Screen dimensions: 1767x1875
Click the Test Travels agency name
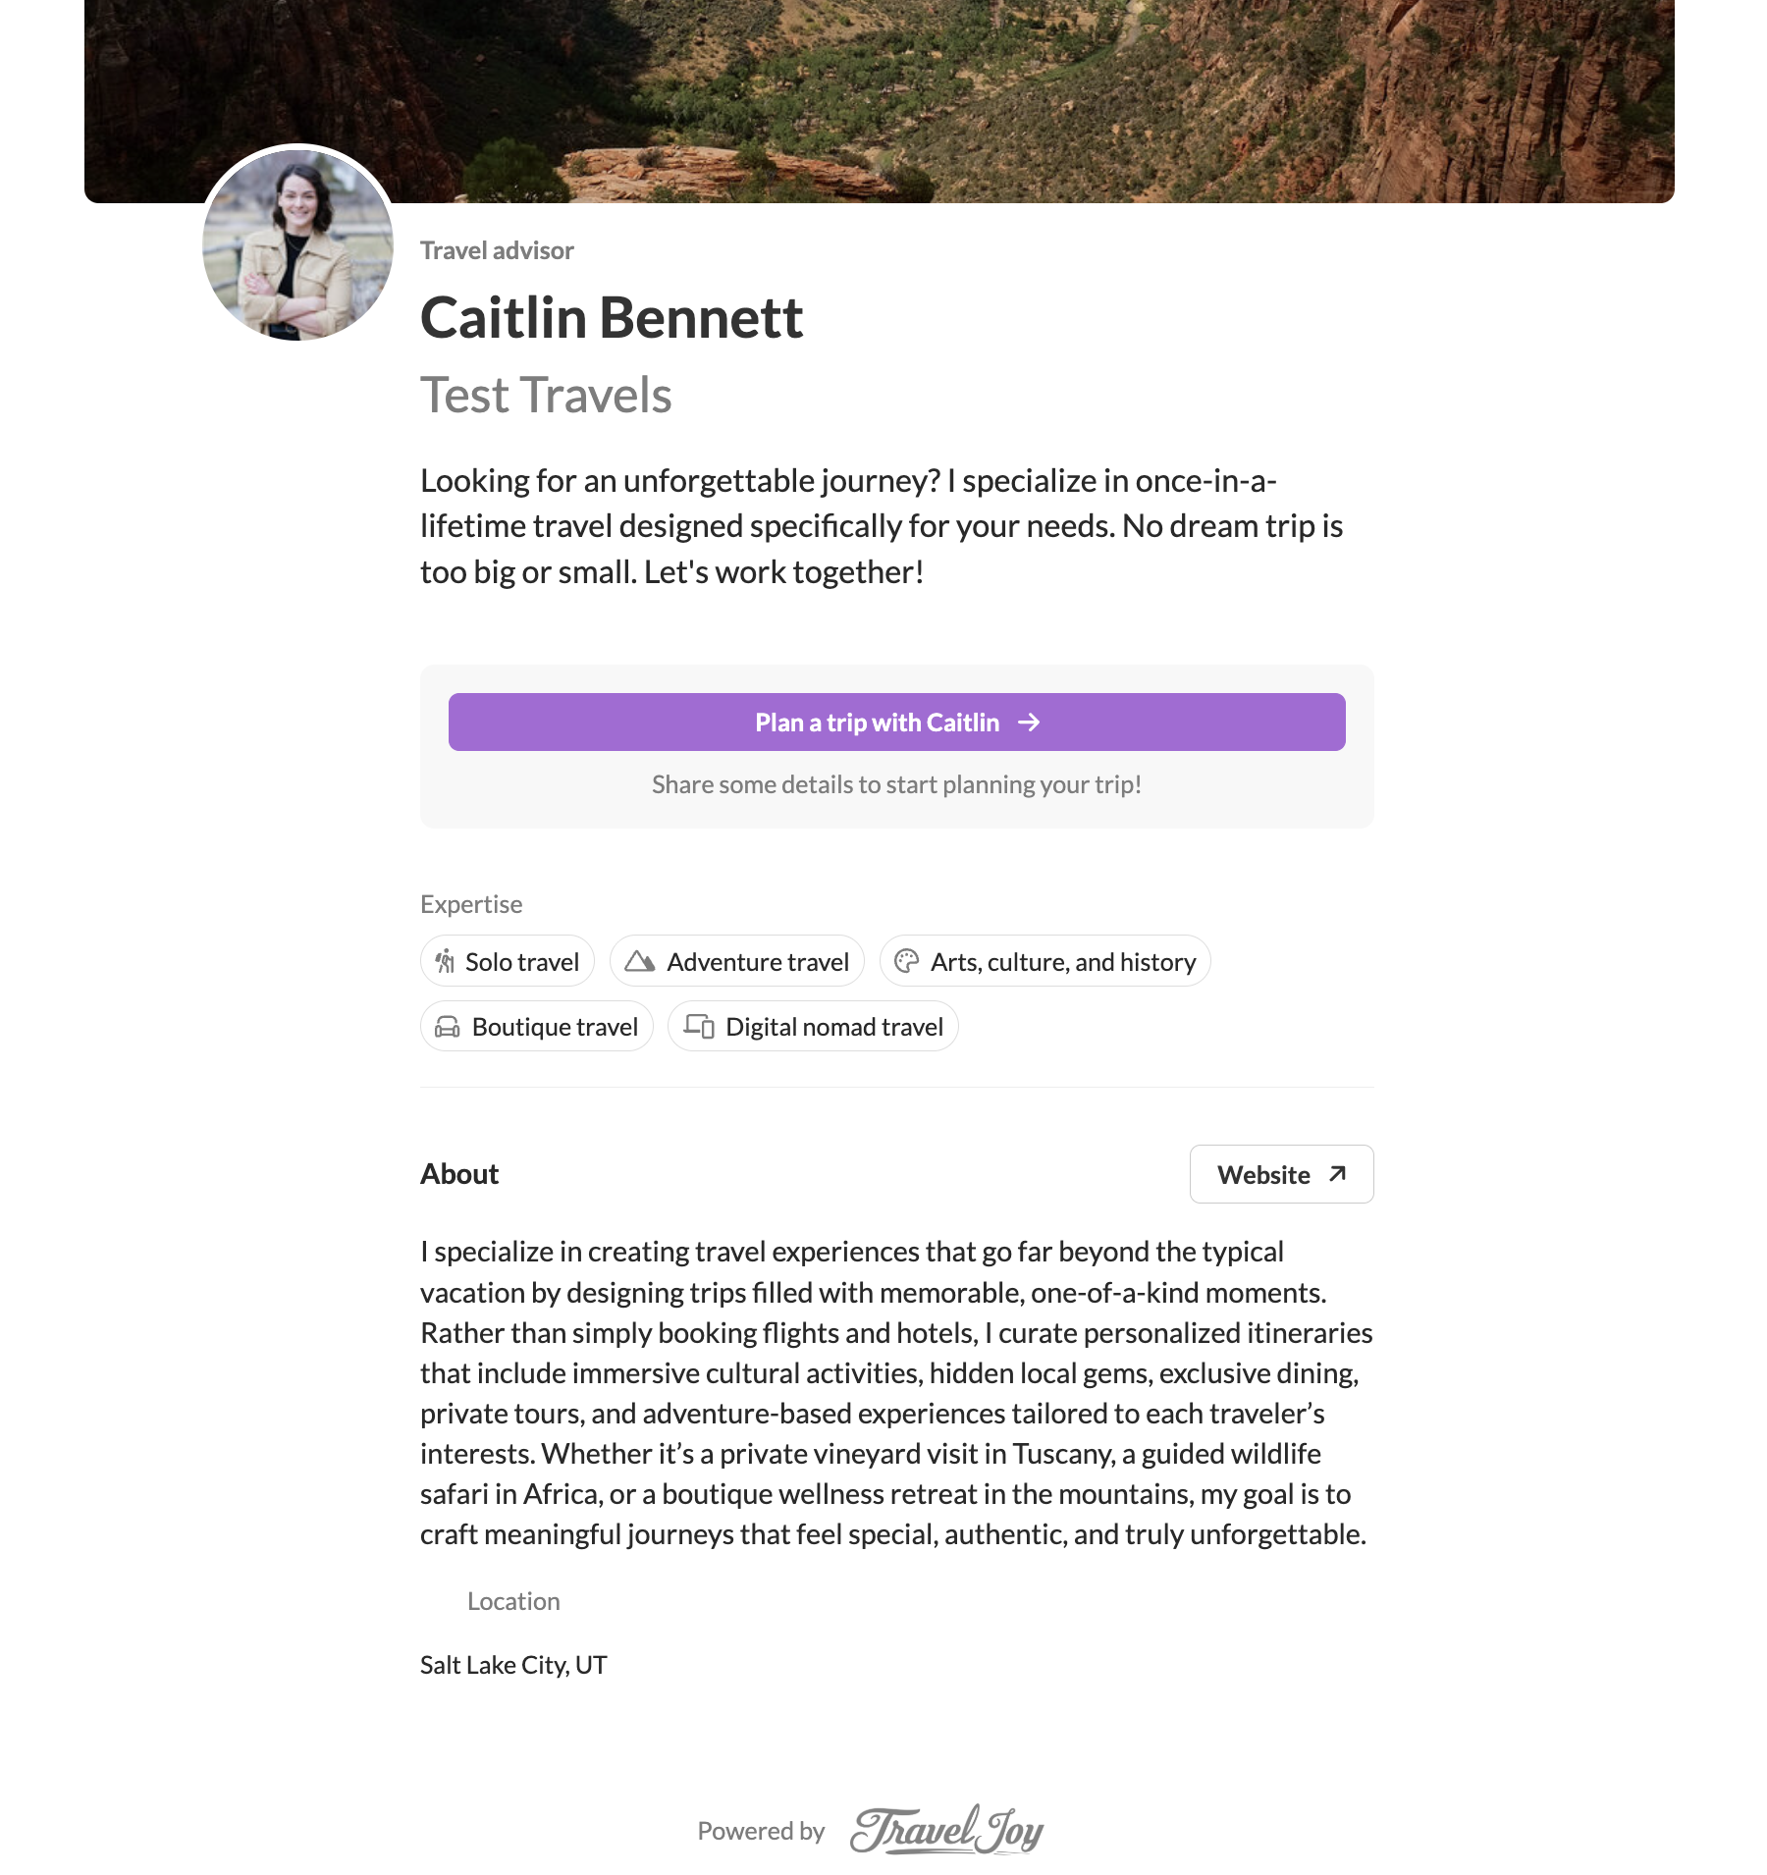[x=546, y=396]
